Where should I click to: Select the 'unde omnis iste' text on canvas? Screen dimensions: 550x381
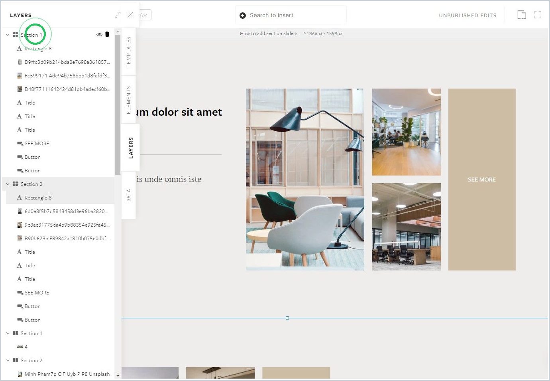(x=173, y=180)
